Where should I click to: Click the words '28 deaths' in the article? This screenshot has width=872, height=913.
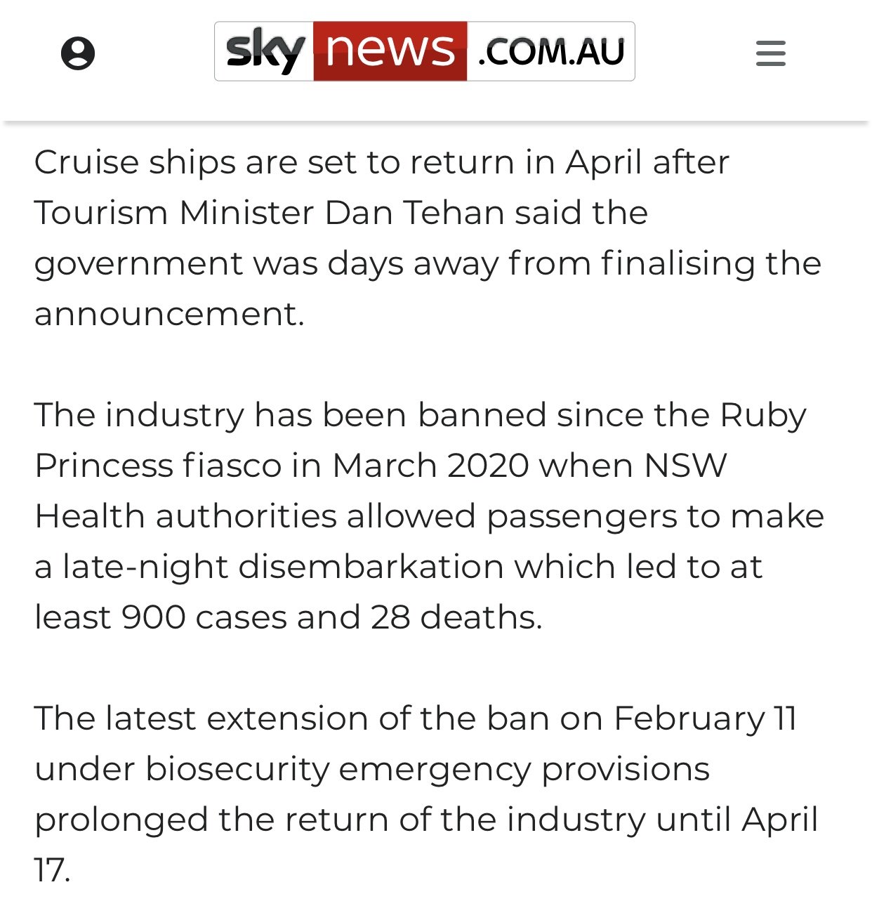click(x=456, y=617)
